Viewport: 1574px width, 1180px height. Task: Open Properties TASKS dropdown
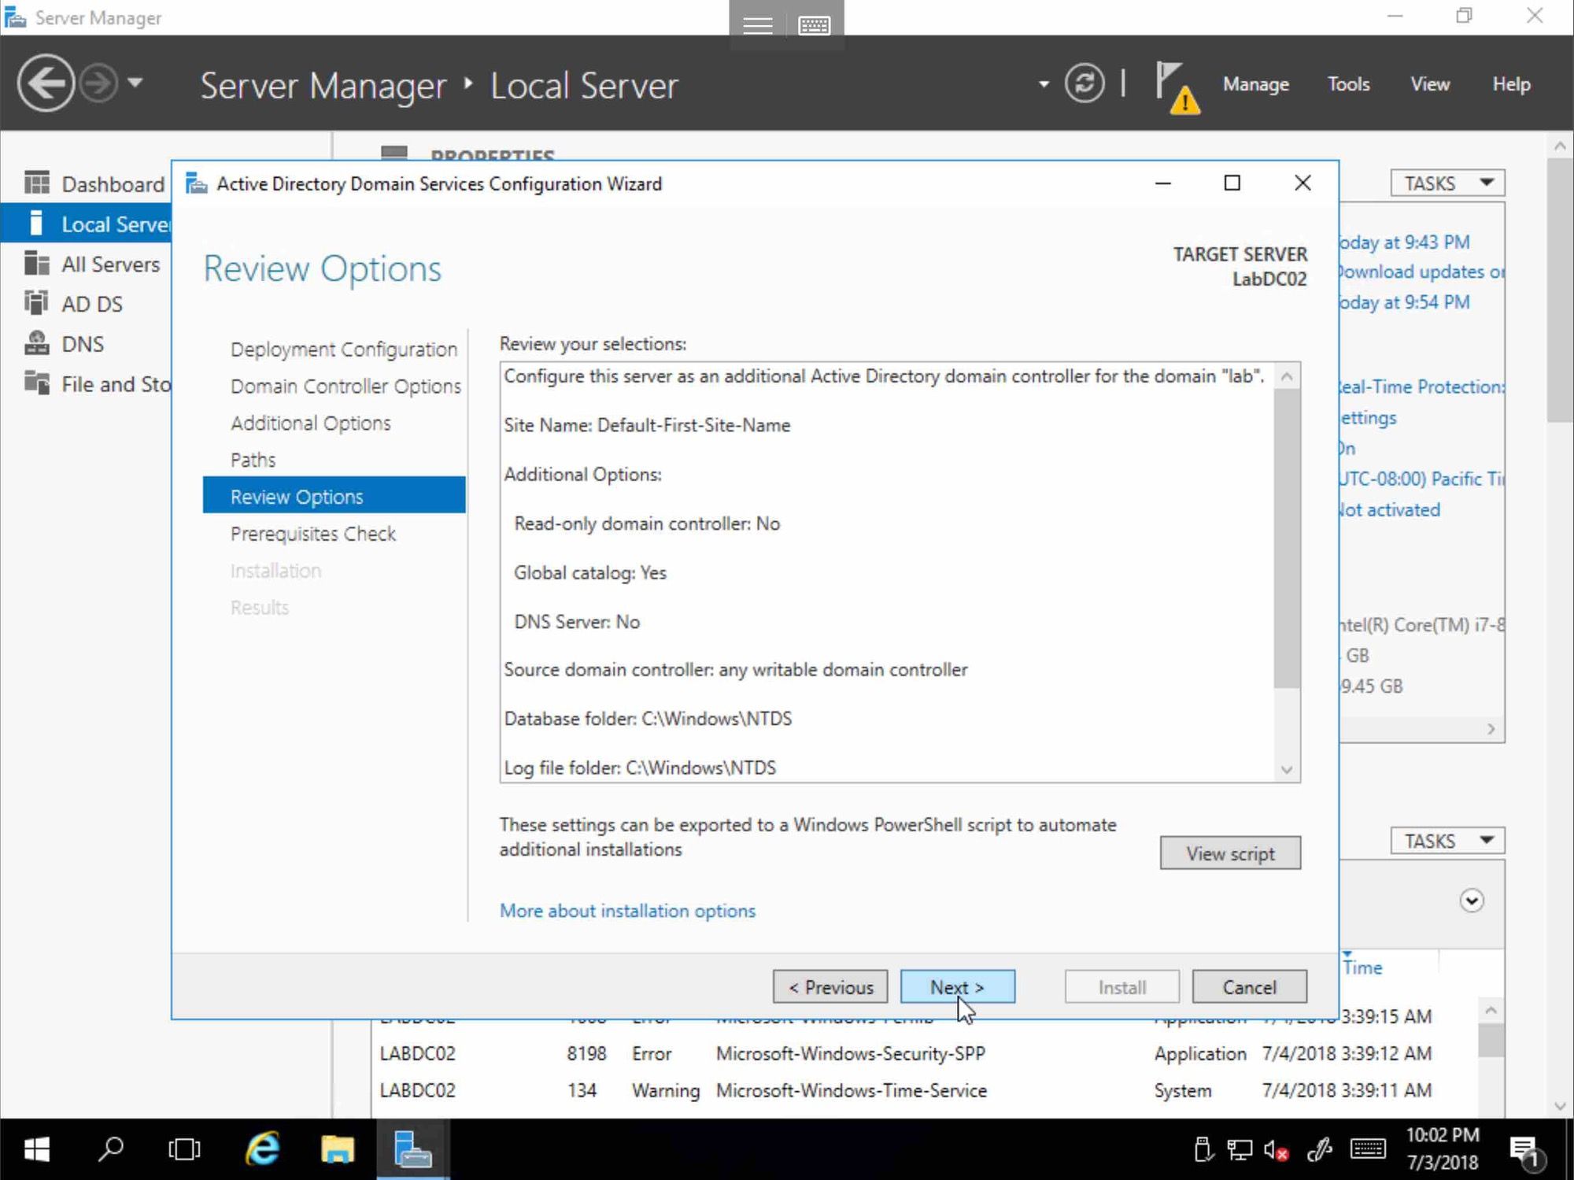(x=1447, y=183)
